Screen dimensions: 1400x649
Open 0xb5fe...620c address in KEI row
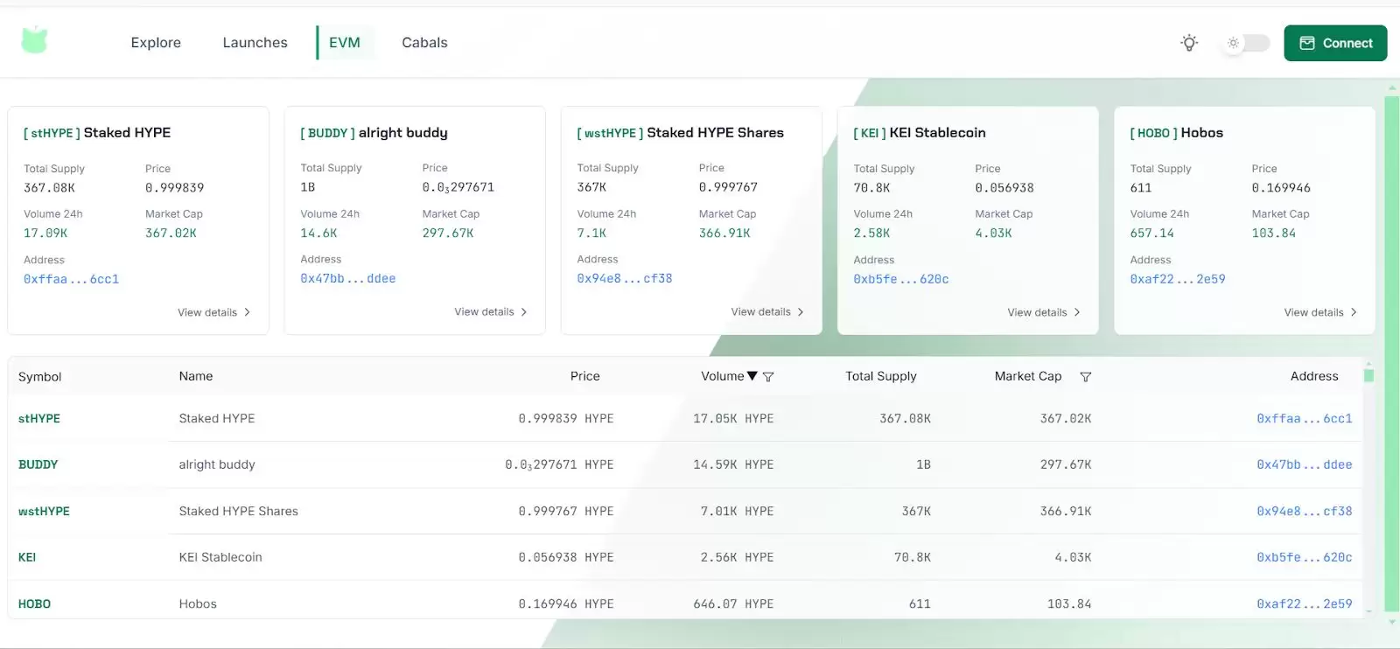1304,557
